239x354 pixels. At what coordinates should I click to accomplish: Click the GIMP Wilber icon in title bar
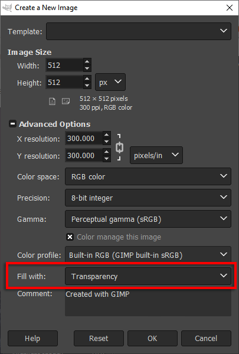click(x=6, y=8)
